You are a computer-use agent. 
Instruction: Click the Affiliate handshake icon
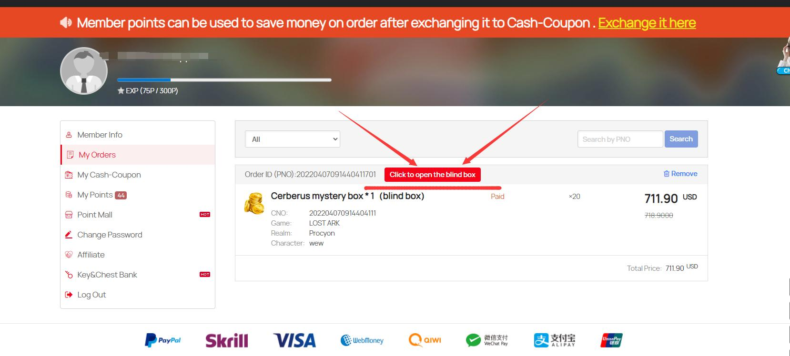click(x=69, y=255)
